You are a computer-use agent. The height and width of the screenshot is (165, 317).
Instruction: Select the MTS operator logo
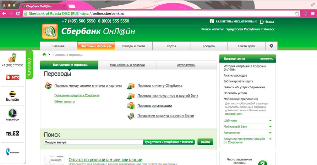tap(12, 77)
